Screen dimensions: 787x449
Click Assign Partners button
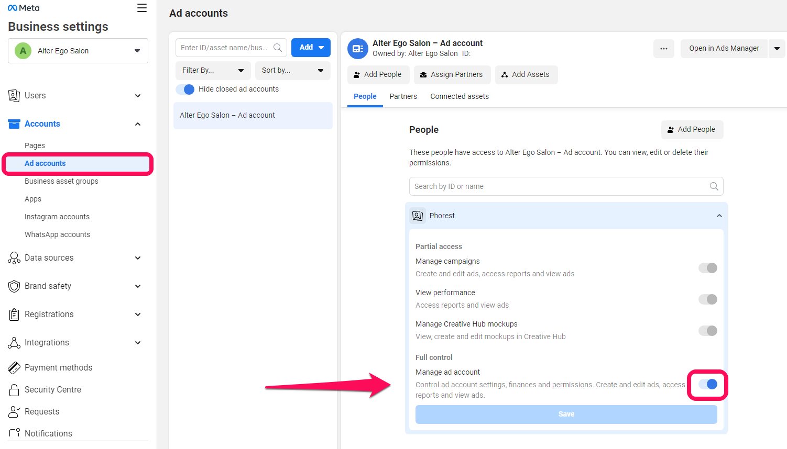point(452,75)
